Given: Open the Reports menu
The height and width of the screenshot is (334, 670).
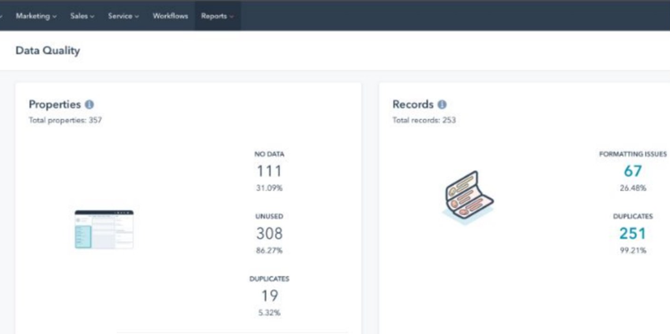Looking at the screenshot, I should click(217, 16).
